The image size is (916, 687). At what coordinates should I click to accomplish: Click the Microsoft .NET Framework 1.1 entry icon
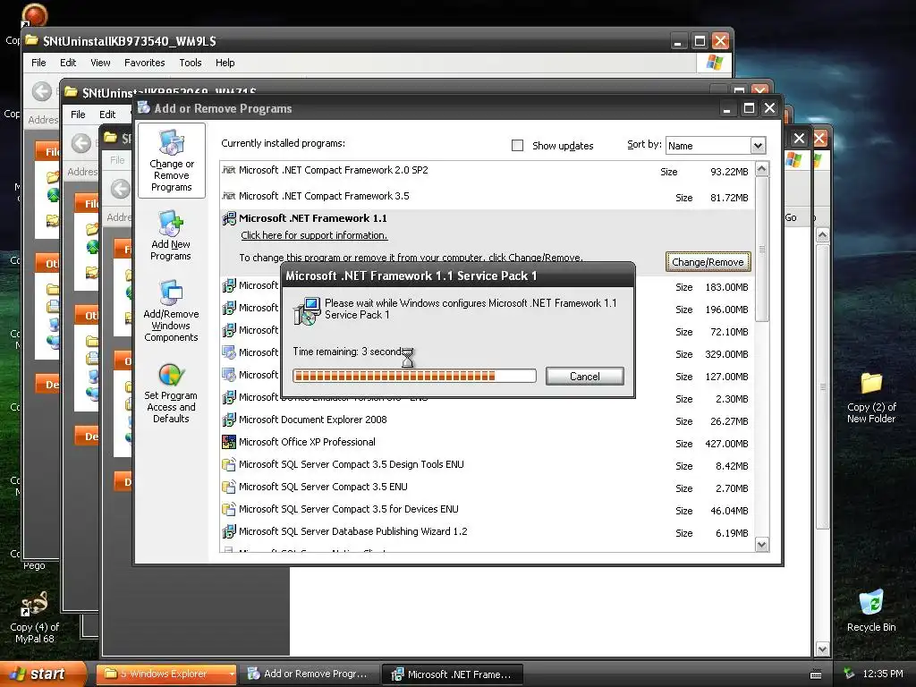(229, 218)
